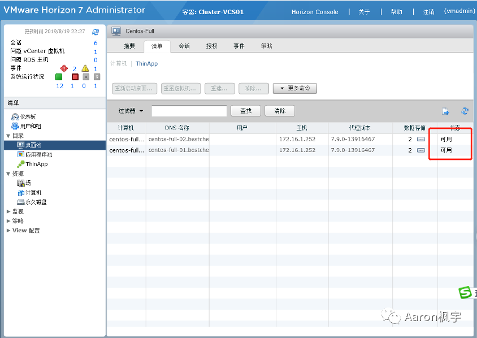Click the green health count 12
Viewport: 477px width, 338px height.
(60, 86)
